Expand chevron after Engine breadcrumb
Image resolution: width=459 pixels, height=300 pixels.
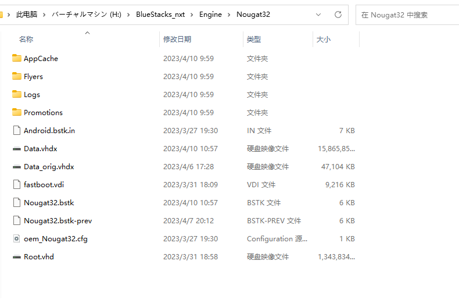(229, 15)
